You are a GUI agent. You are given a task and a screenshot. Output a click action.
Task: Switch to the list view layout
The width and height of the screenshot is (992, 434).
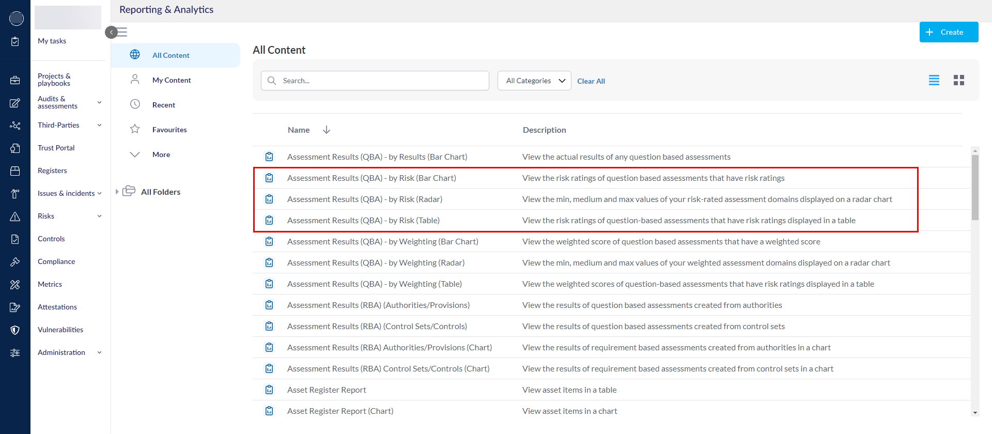[934, 80]
